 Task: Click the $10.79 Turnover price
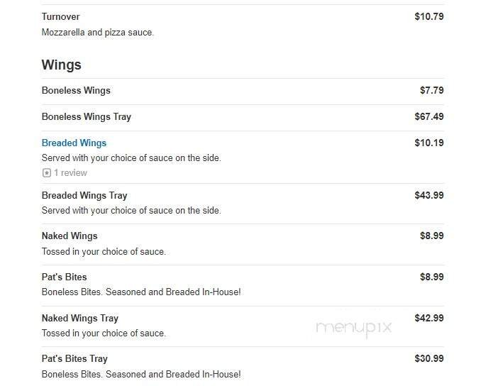(x=429, y=16)
